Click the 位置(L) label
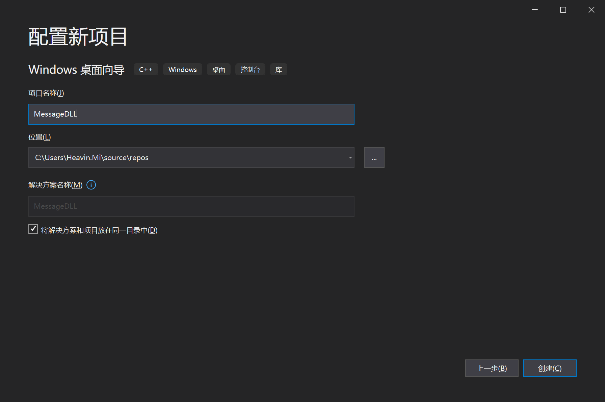The height and width of the screenshot is (402, 605). click(40, 137)
